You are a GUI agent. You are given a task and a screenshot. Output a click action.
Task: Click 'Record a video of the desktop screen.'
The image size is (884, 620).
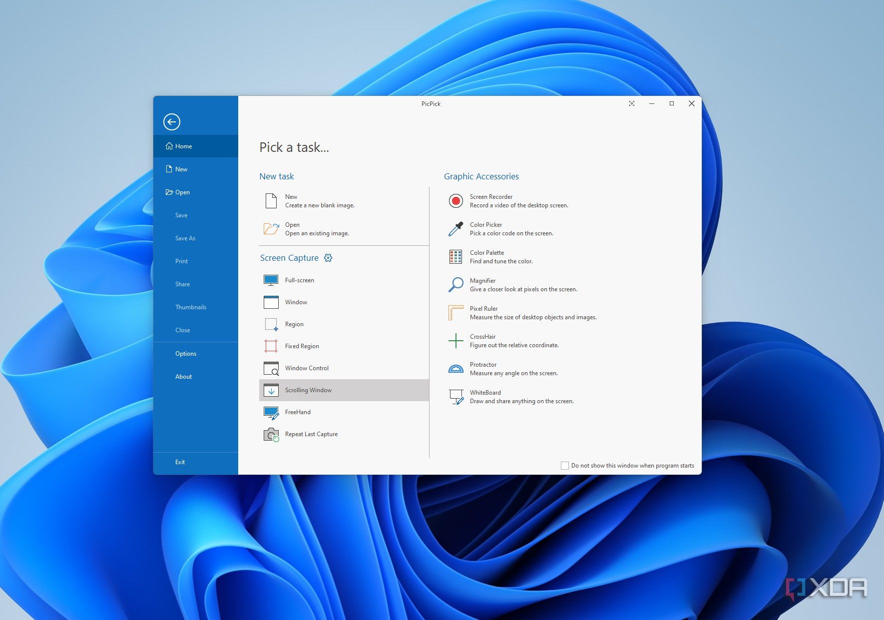pyautogui.click(x=519, y=205)
